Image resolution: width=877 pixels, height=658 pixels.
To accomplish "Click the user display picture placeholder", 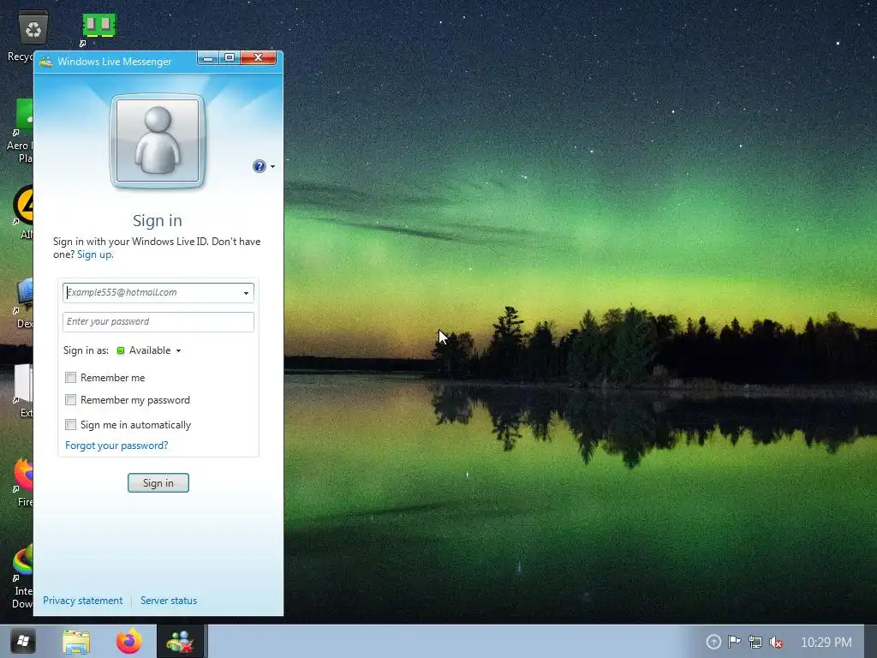I will [x=158, y=141].
